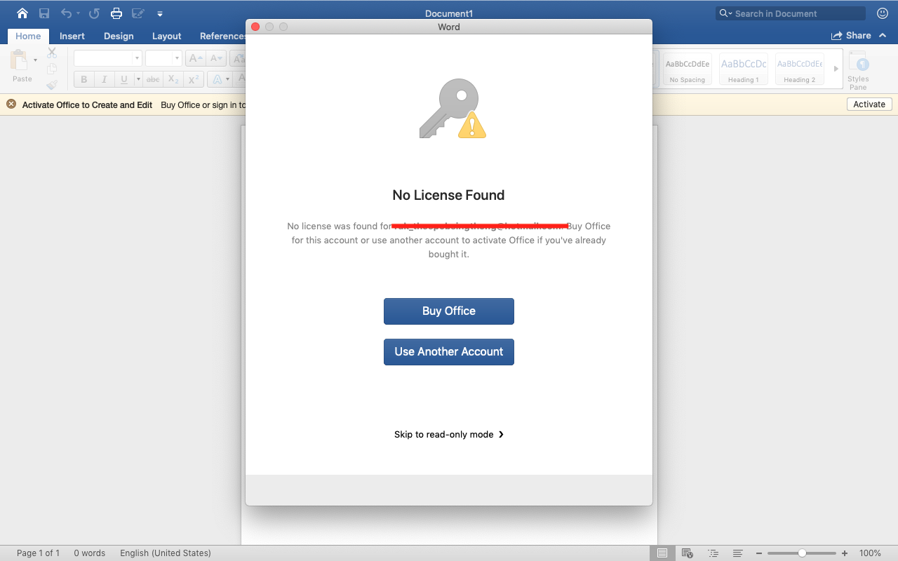Click the Increase Font Size icon
The image size is (898, 561).
coord(196,58)
